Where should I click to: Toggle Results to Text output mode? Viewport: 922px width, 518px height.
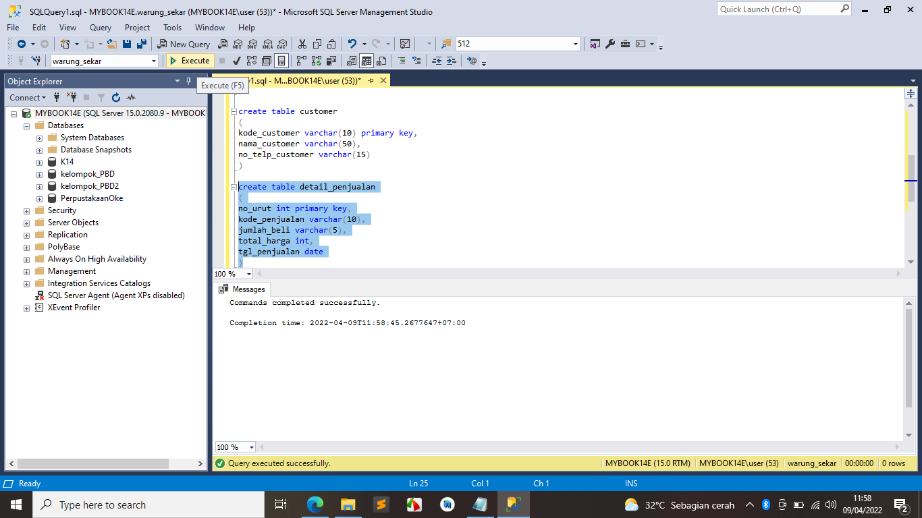pos(352,61)
